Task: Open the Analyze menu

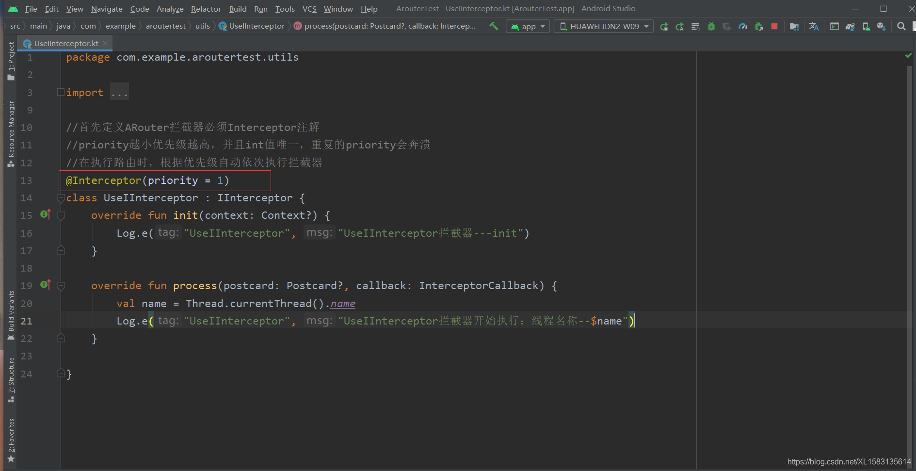Action: click(x=170, y=9)
